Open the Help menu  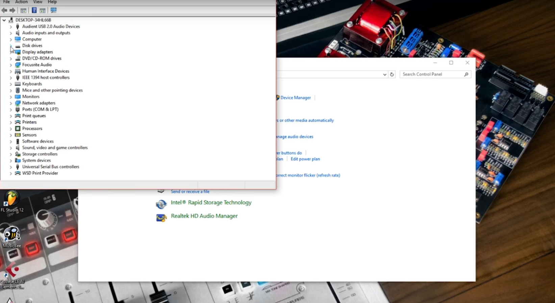[52, 2]
